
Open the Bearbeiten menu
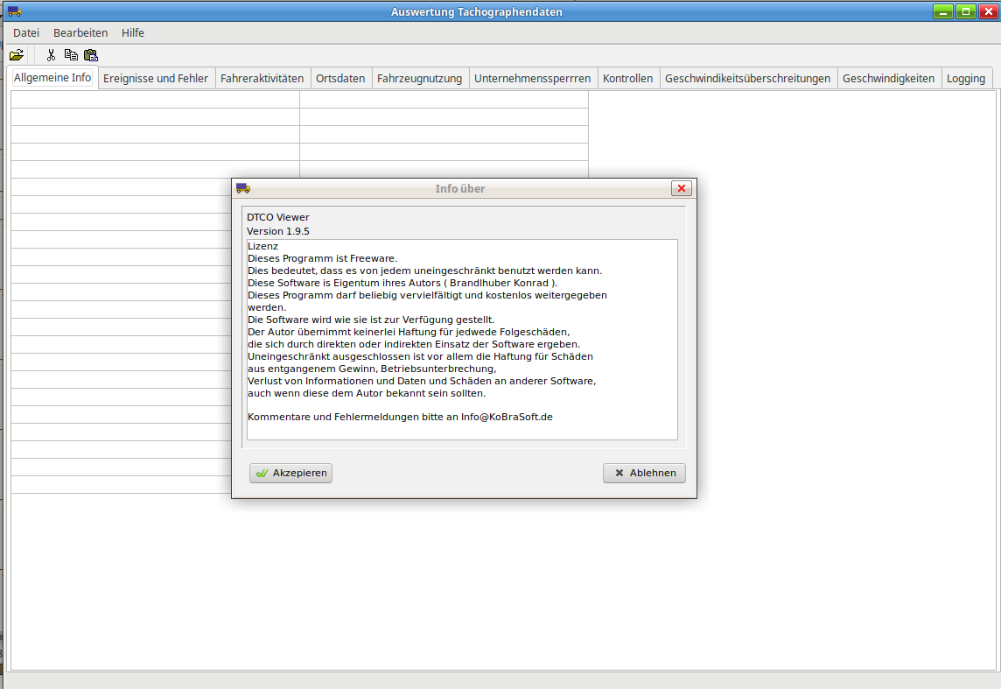coord(80,32)
